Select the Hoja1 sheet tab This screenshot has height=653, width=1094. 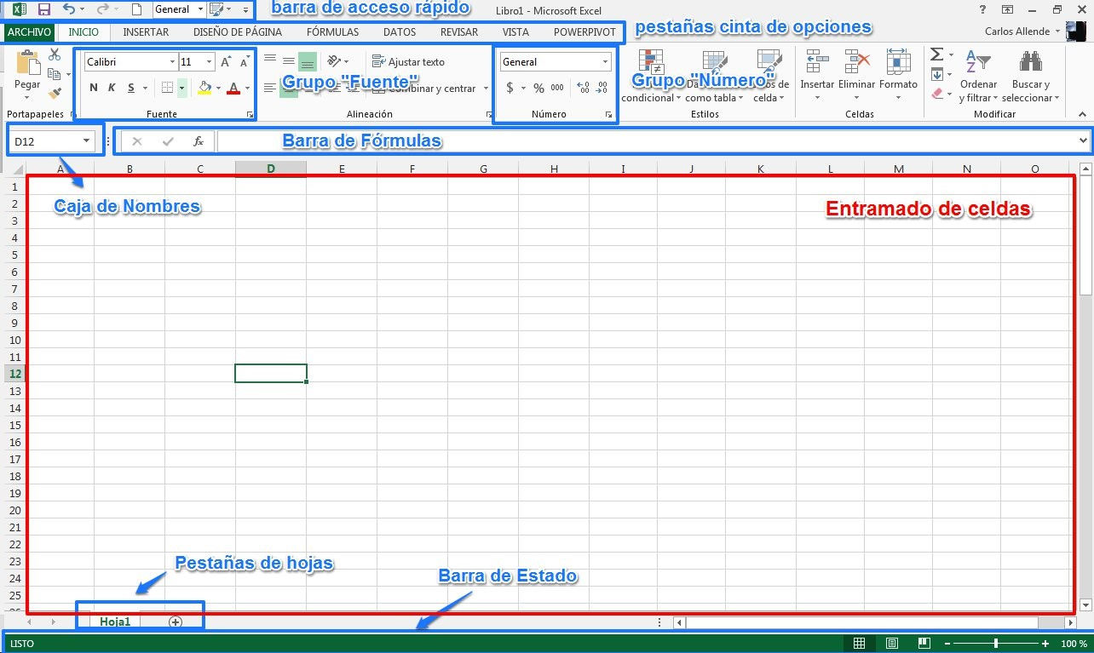click(x=115, y=621)
